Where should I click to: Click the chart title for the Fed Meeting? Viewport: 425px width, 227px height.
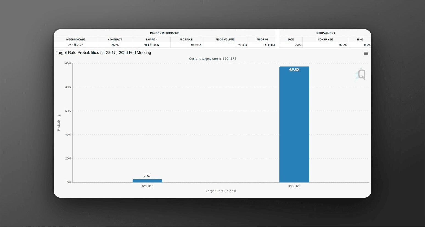pos(103,53)
